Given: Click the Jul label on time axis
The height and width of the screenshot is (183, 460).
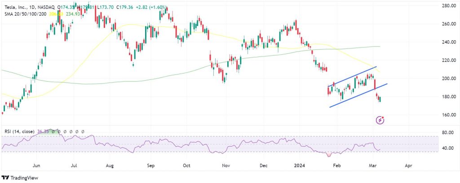Looking at the screenshot, I should tap(74, 166).
